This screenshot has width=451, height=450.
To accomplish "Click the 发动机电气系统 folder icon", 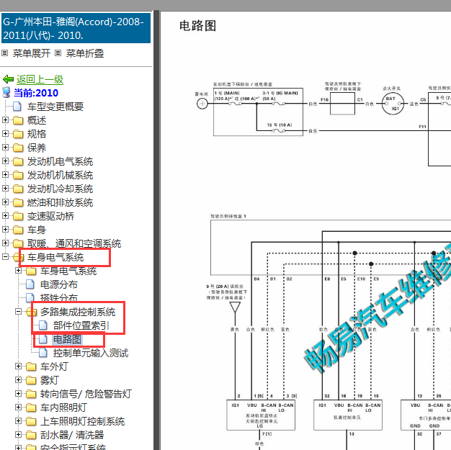I will click(18, 161).
